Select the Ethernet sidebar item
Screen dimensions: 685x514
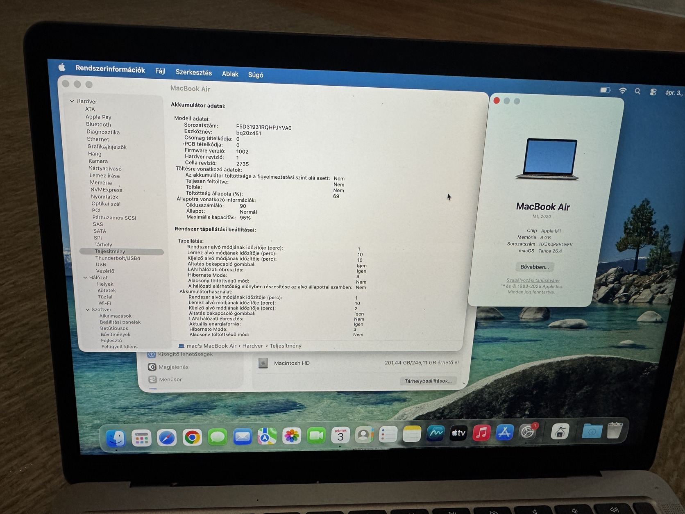tap(98, 139)
